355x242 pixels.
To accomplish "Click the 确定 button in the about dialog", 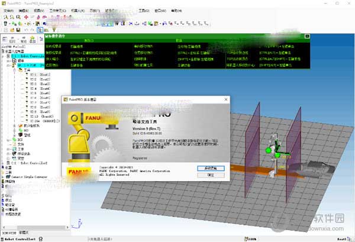I will point(211,175).
